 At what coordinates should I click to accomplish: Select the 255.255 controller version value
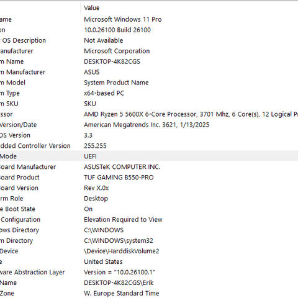point(95,146)
